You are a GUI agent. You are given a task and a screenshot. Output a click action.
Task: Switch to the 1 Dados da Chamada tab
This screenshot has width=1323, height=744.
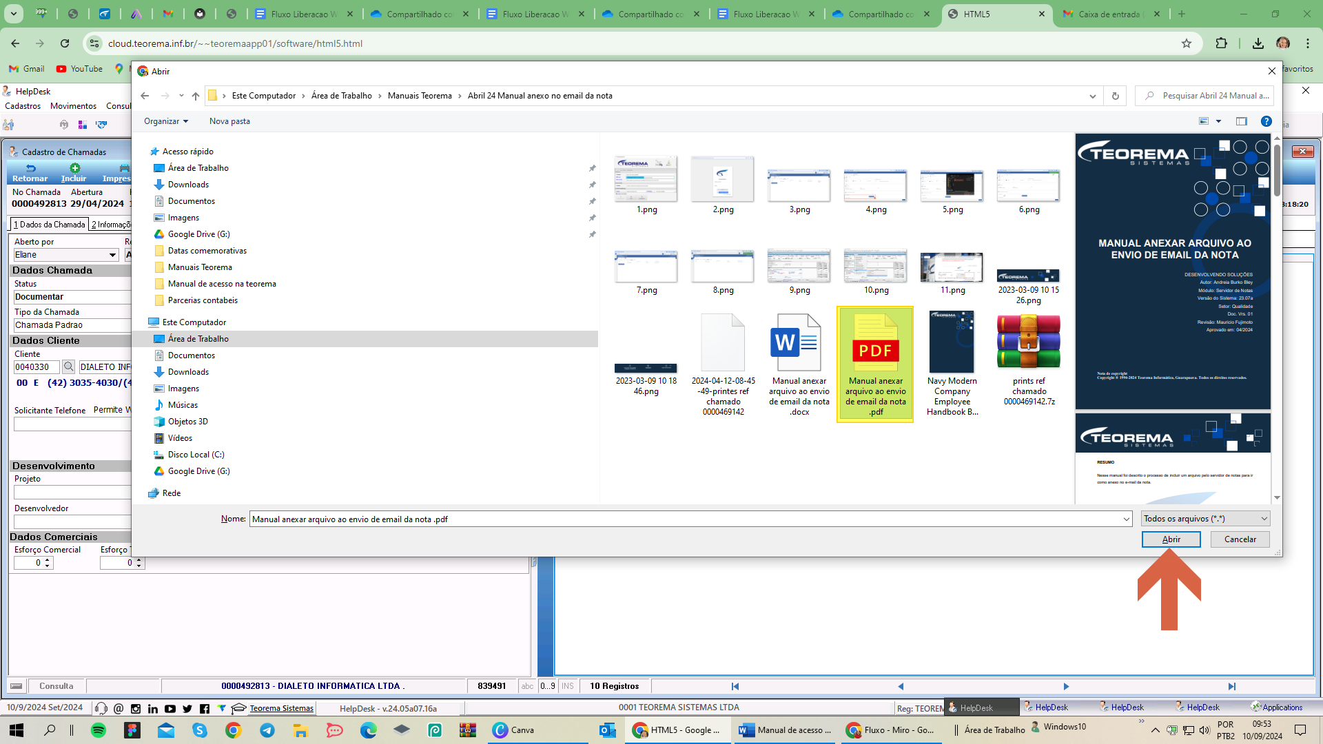point(49,225)
